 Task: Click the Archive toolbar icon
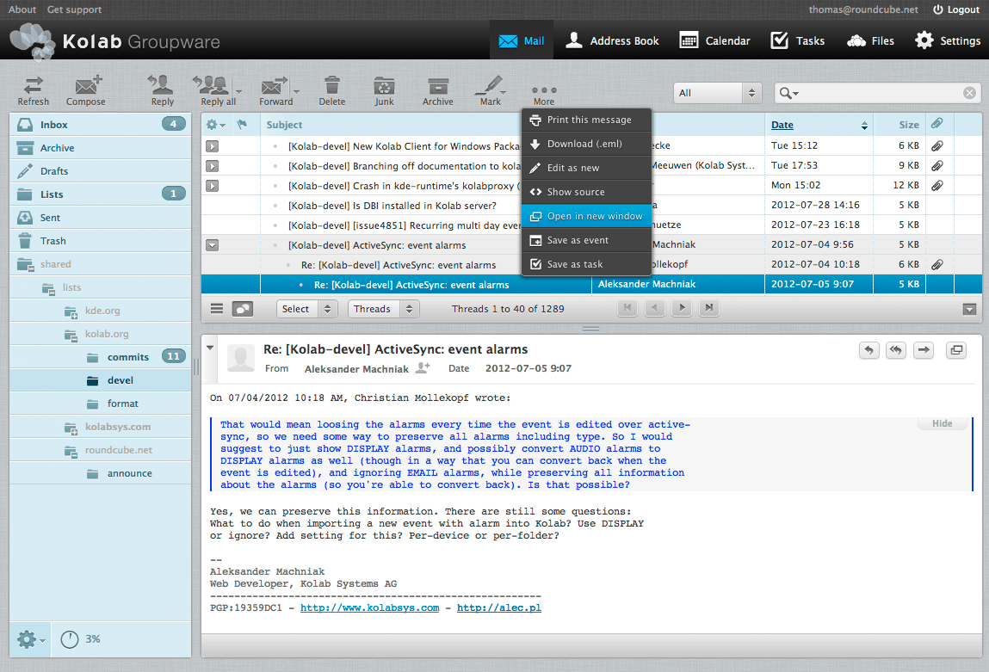[x=437, y=89]
